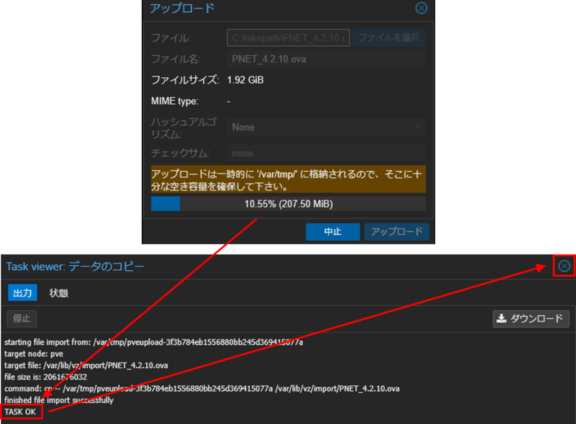Click the upload progress bar at 10.55%
Image resolution: width=576 pixels, height=424 pixels.
(x=288, y=204)
